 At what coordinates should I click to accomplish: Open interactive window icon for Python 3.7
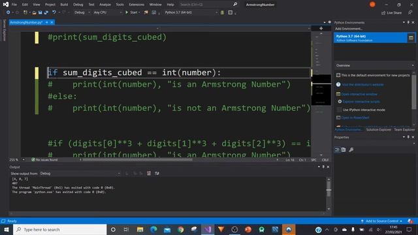411,38
